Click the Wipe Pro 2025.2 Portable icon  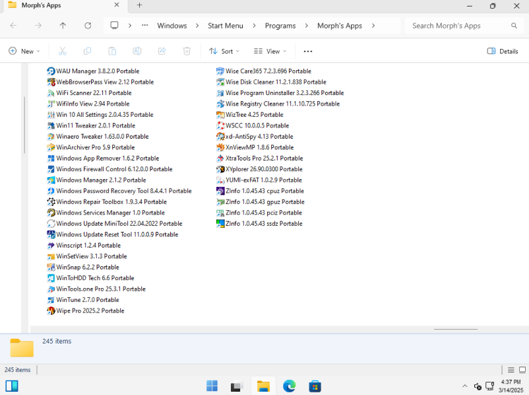click(x=51, y=311)
